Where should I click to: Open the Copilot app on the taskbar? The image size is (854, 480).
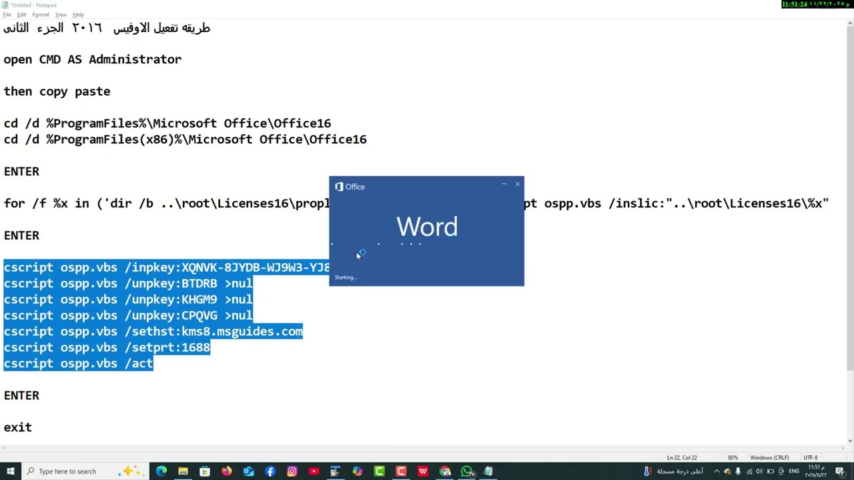click(358, 471)
